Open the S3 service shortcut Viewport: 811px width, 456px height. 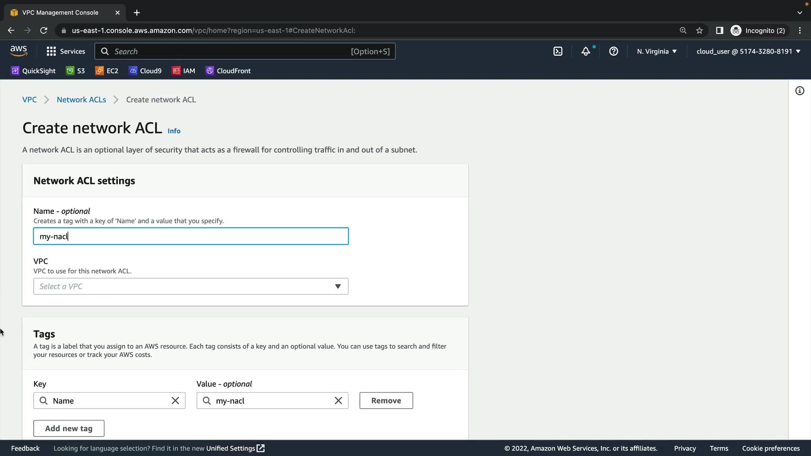coord(76,71)
